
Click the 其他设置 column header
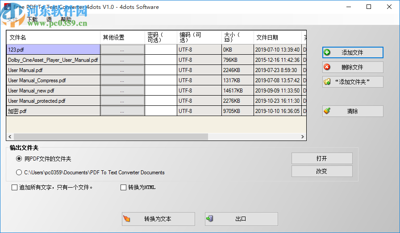point(122,37)
